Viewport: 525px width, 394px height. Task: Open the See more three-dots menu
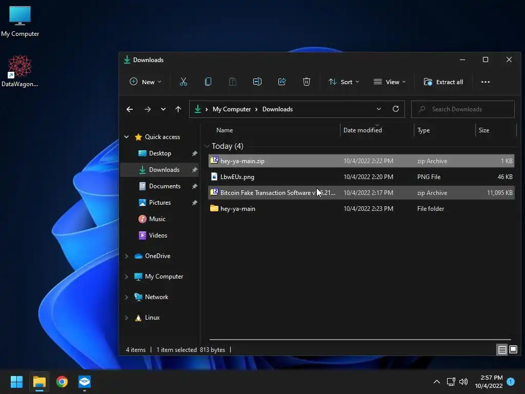click(x=485, y=82)
